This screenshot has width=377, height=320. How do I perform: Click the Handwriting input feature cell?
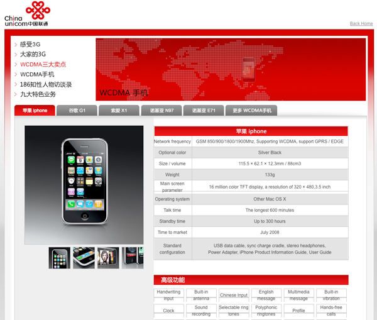169,295
